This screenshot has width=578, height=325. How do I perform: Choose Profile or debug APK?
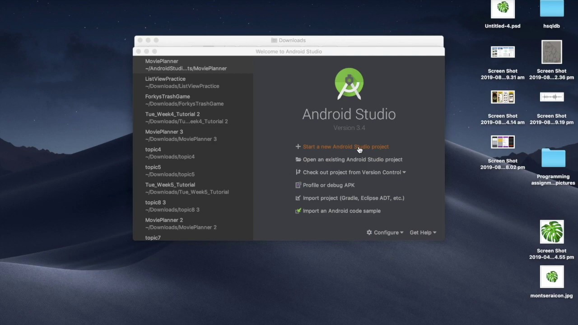click(329, 185)
